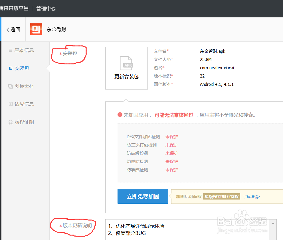The image size is (283, 240).
Task: Click 固件版本 field label
Action: [163, 84]
